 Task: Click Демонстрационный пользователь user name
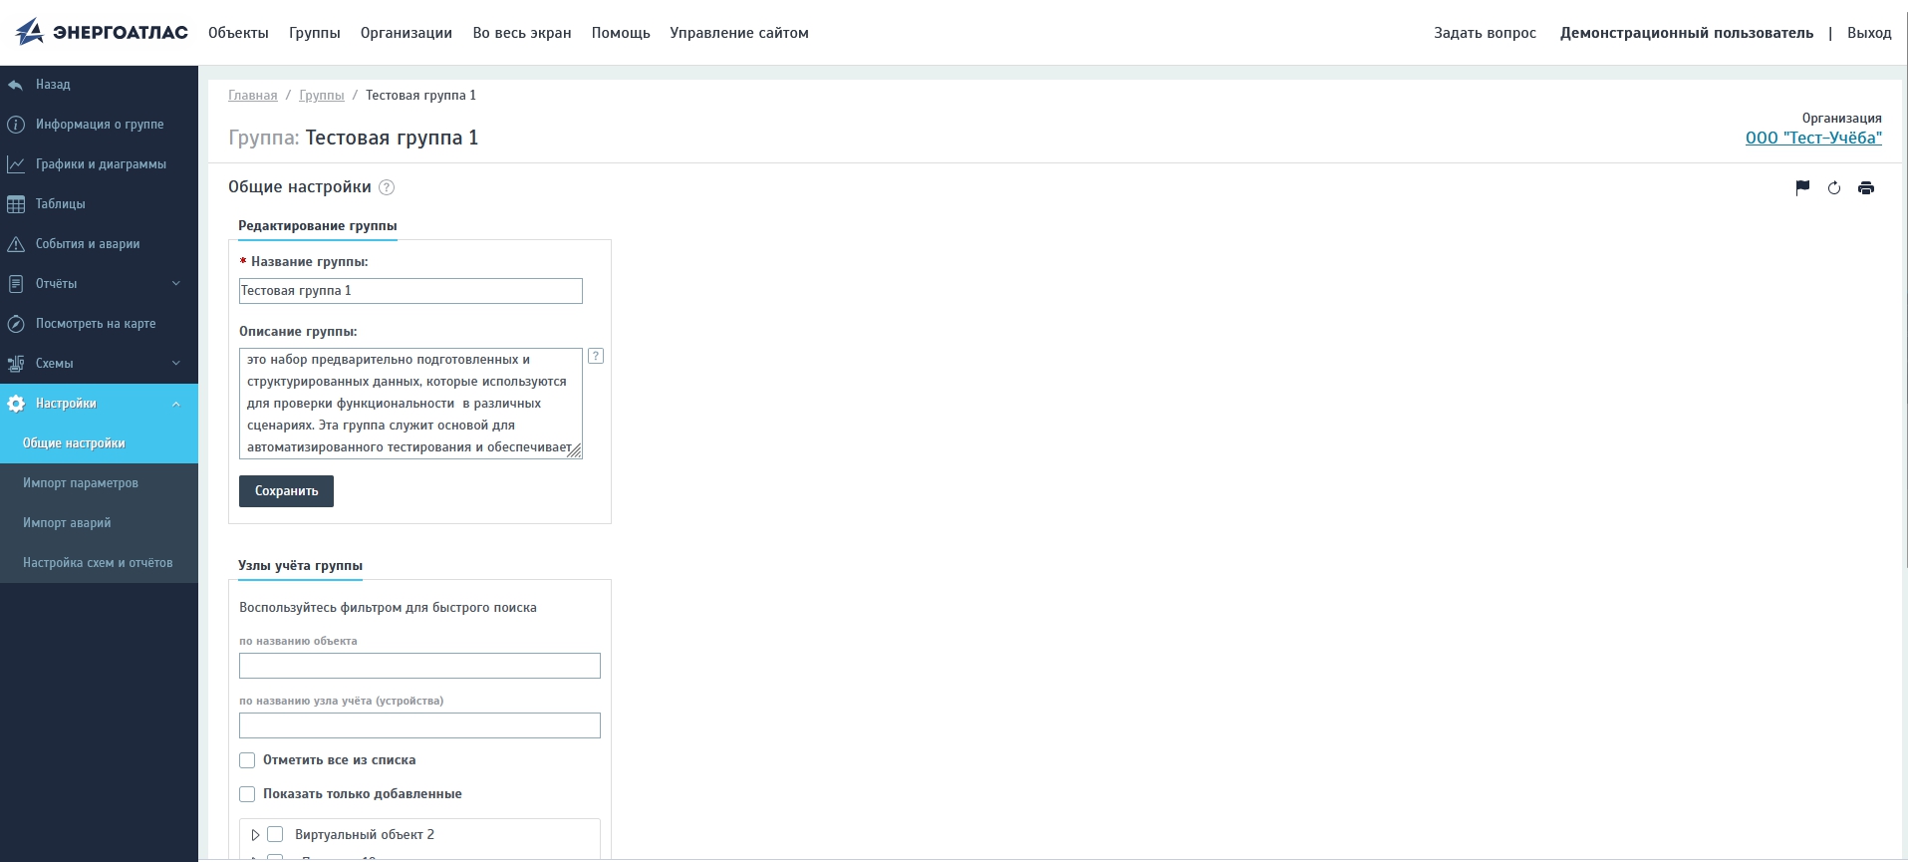(x=1687, y=33)
